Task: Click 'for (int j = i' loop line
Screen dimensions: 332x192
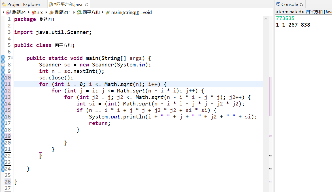Action: 128,91
